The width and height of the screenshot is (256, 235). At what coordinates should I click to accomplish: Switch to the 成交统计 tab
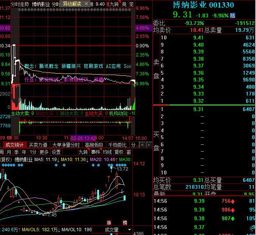pyautogui.click(x=14, y=145)
